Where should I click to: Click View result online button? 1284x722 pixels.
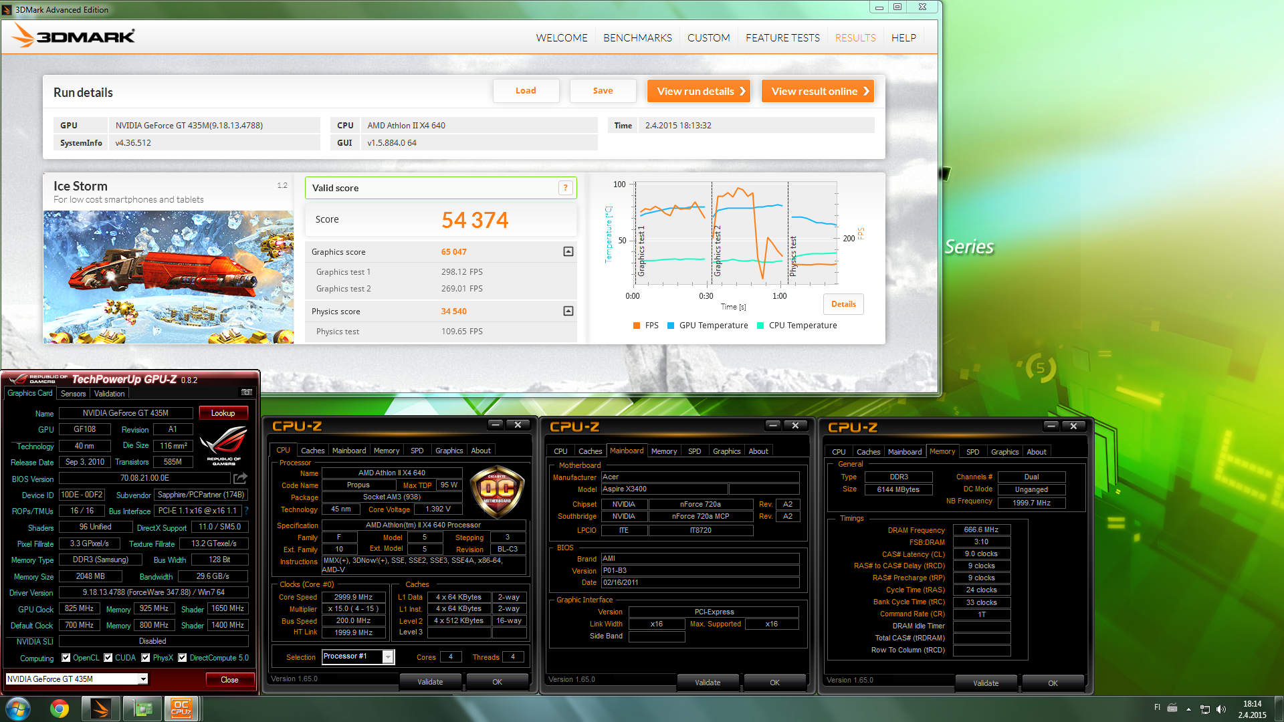(818, 91)
